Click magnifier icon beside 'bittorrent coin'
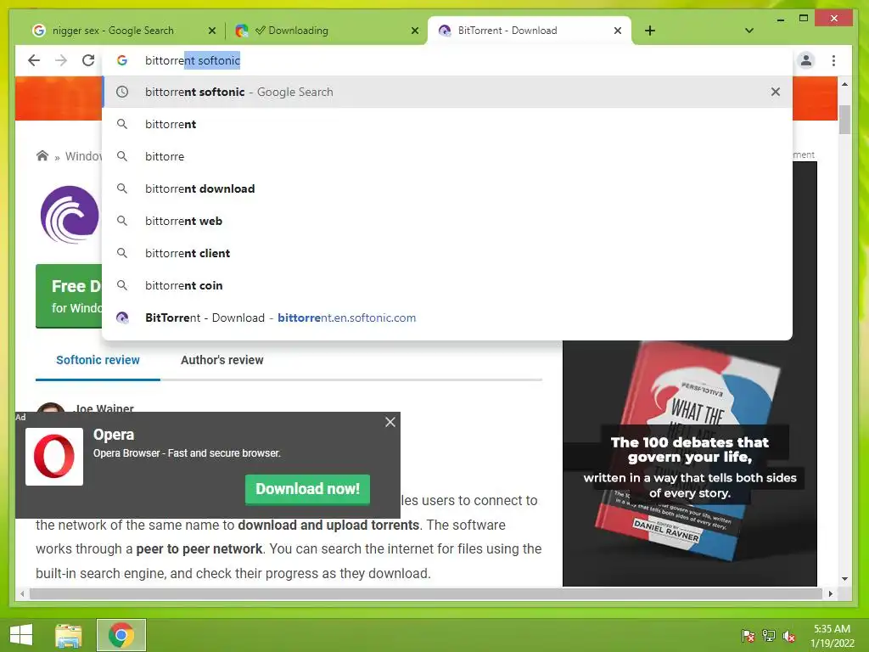The width and height of the screenshot is (869, 652). click(122, 285)
